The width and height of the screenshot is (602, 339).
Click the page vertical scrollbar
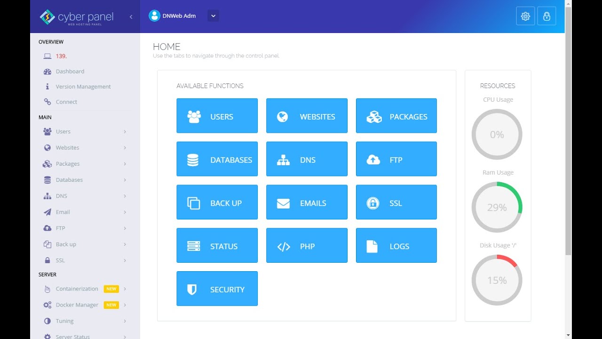(x=568, y=131)
